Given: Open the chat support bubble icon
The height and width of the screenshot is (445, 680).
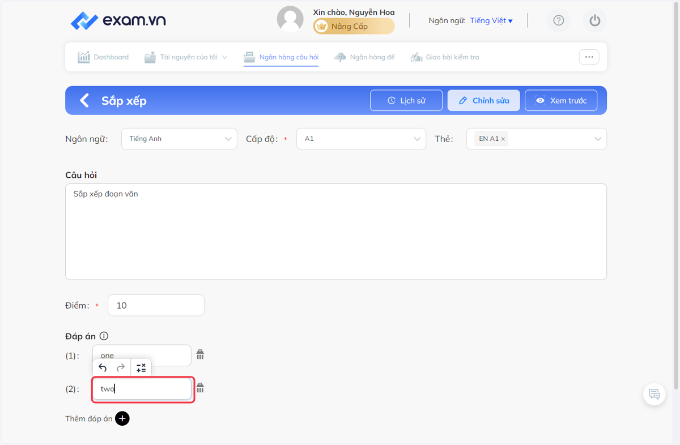Looking at the screenshot, I should click(x=654, y=395).
